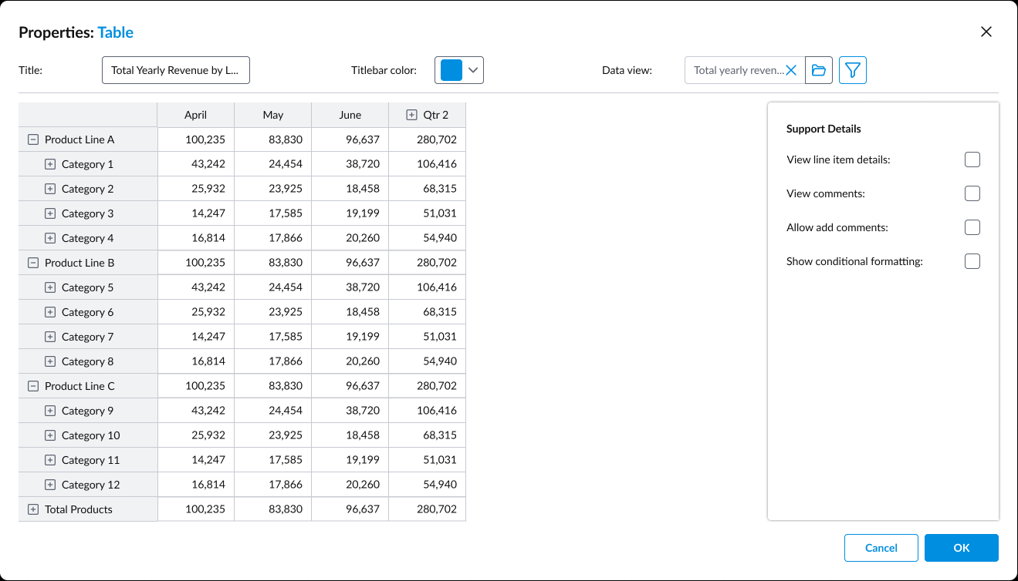Viewport: 1018px width, 581px height.
Task: Click the filter funnel icon
Action: tap(852, 70)
